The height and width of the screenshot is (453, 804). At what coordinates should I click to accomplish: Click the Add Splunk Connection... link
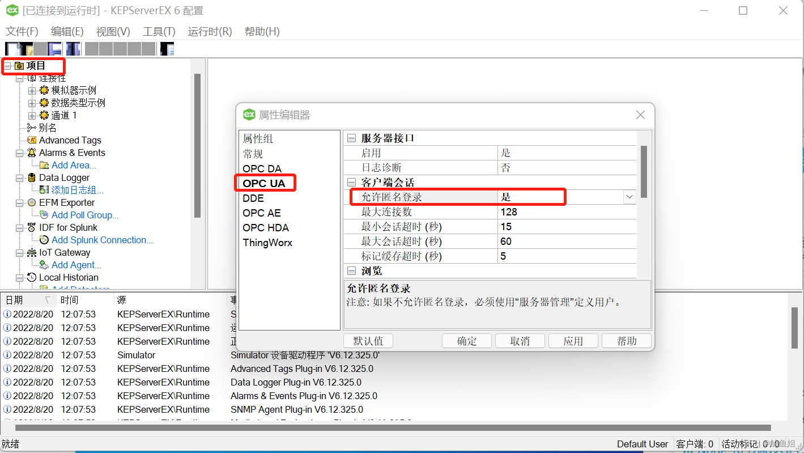click(102, 240)
